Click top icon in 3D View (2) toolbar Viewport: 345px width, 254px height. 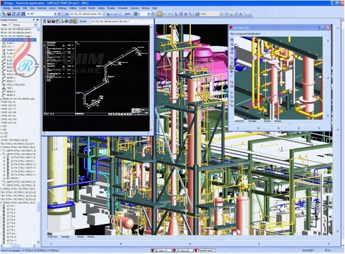click(x=232, y=40)
